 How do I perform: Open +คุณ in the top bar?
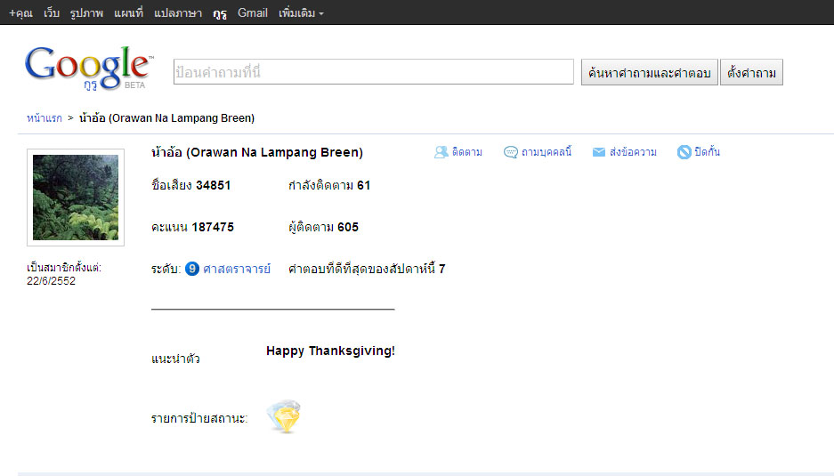[x=20, y=12]
